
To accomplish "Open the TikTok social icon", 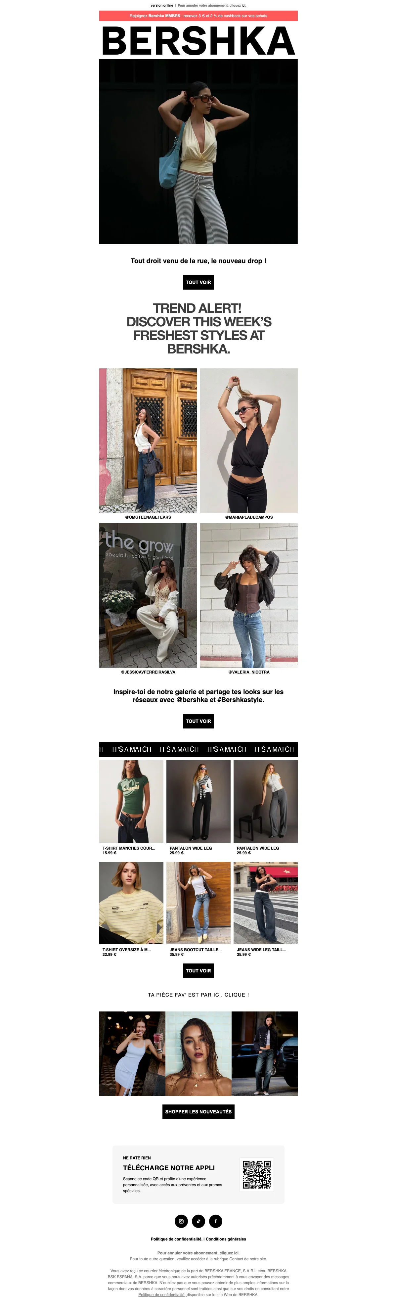I will click(198, 1221).
